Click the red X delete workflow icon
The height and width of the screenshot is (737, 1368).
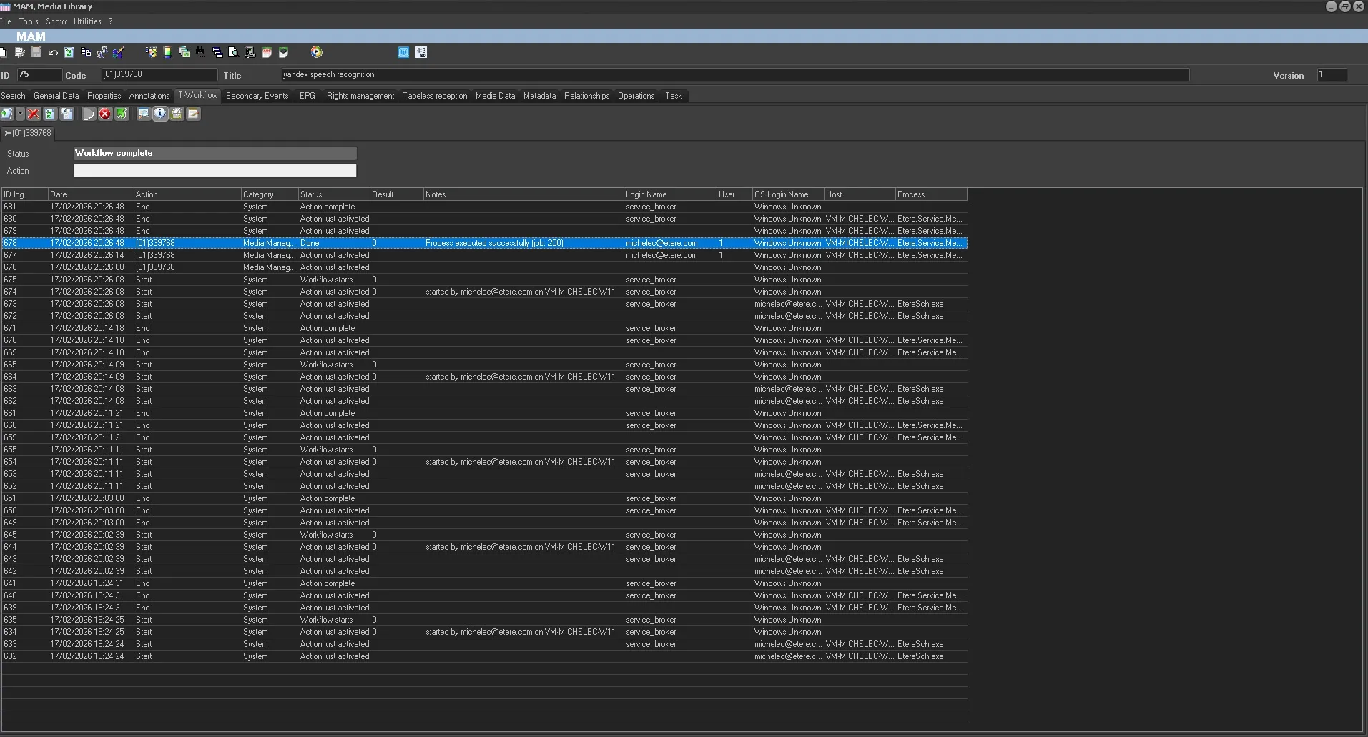(33, 114)
